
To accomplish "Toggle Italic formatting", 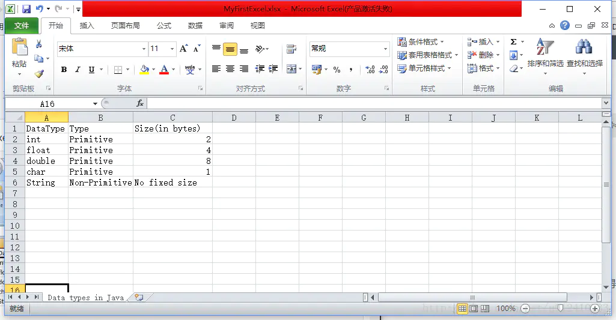I will pyautogui.click(x=78, y=70).
